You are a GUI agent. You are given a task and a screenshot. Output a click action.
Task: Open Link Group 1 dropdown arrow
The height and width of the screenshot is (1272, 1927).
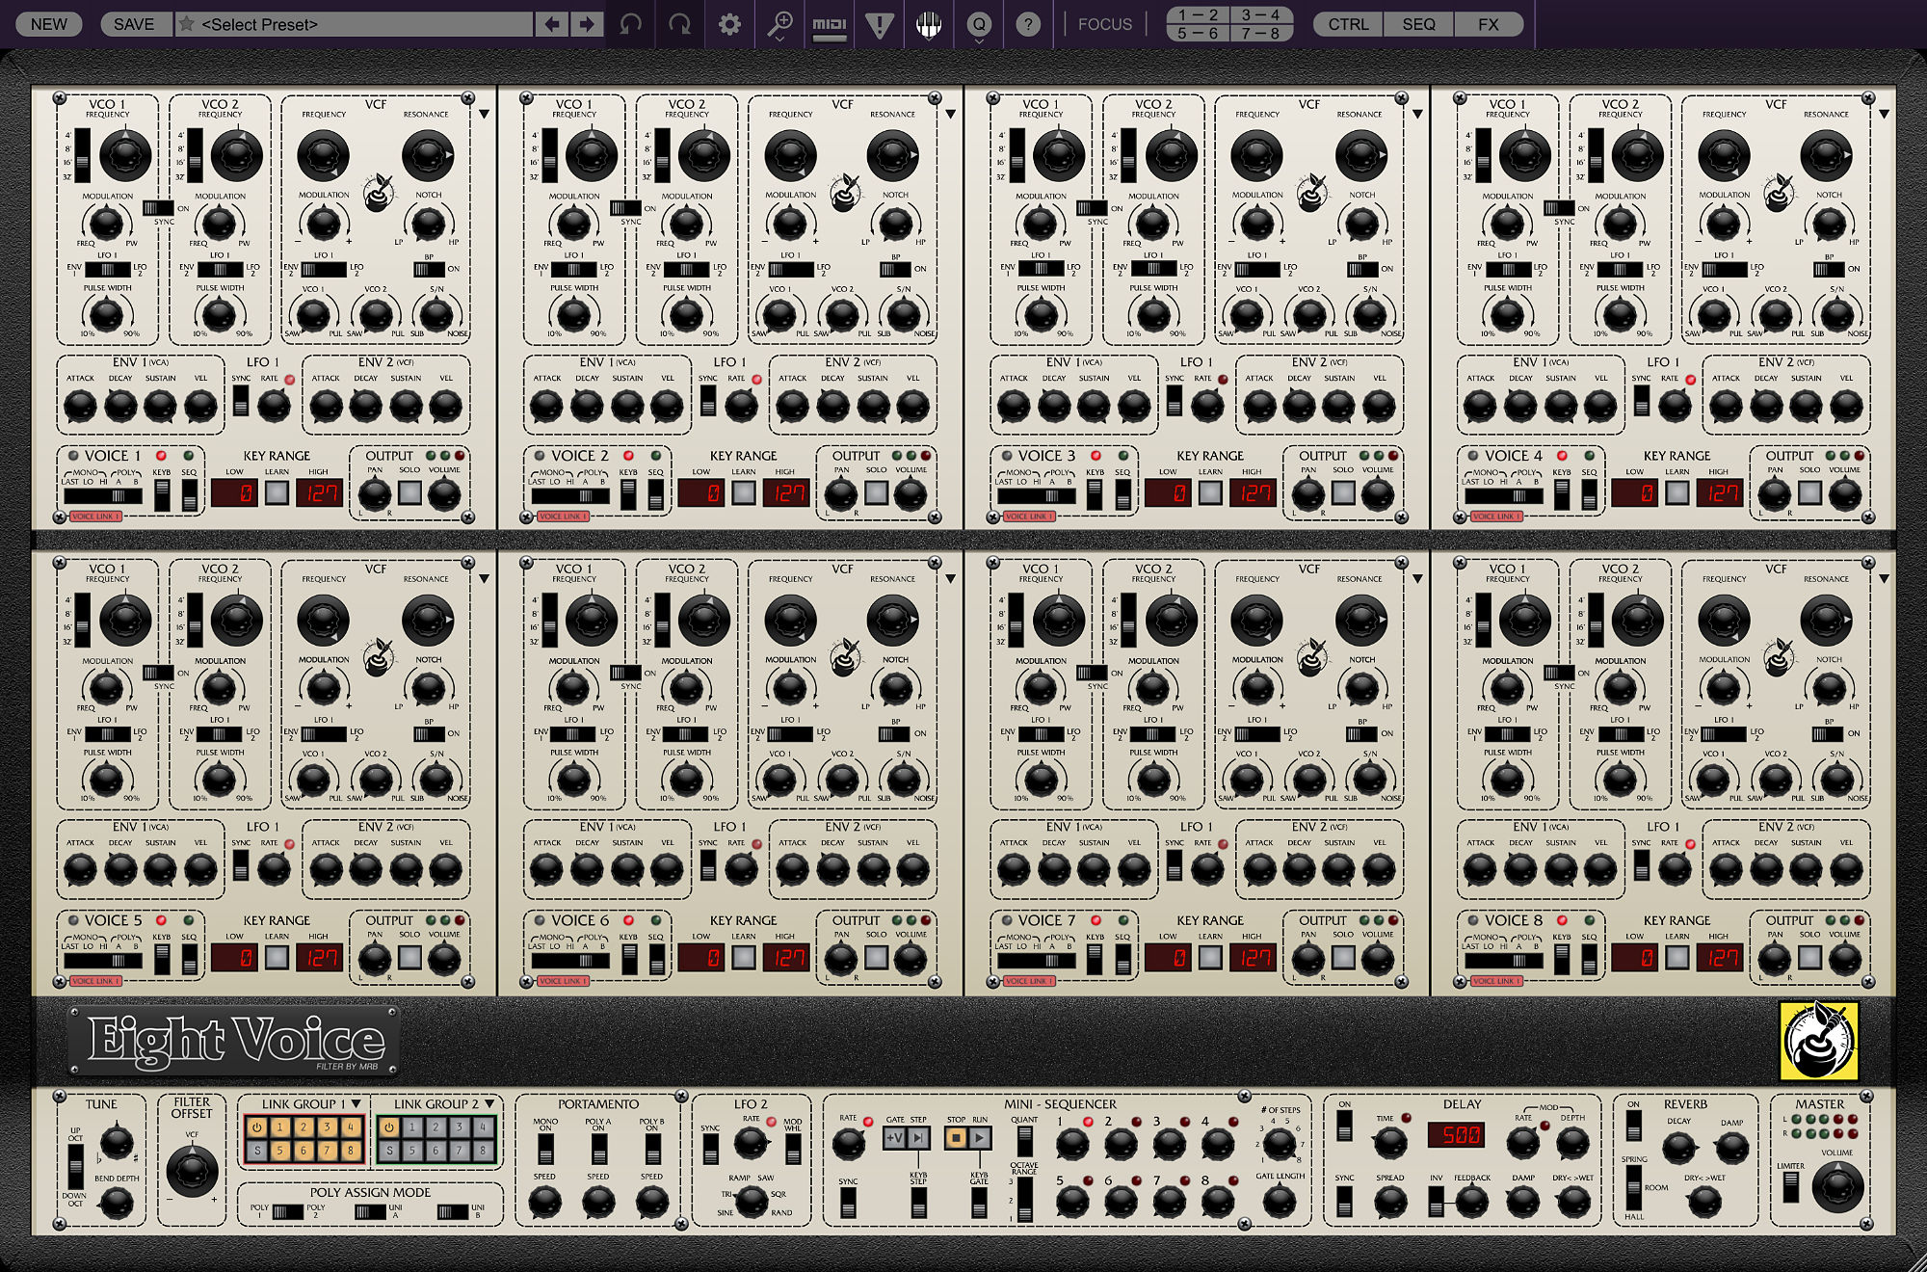coord(356,1104)
